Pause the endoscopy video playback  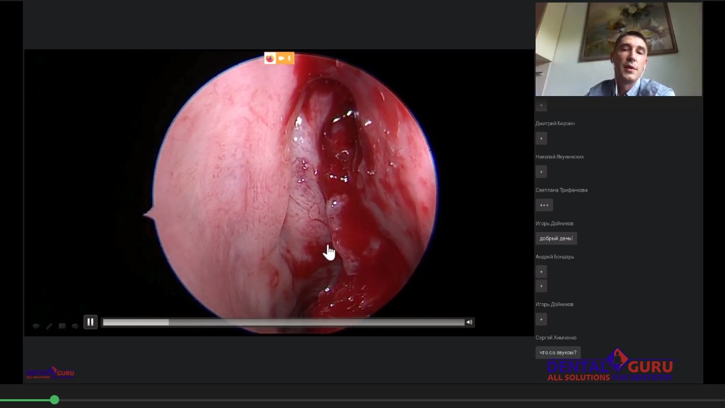[x=90, y=322]
